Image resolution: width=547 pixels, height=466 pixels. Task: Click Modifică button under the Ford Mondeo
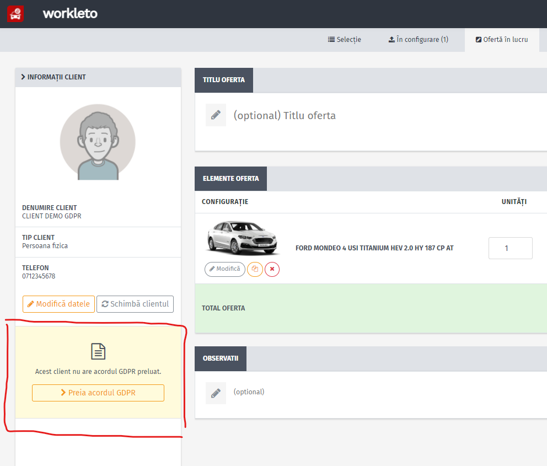225,269
